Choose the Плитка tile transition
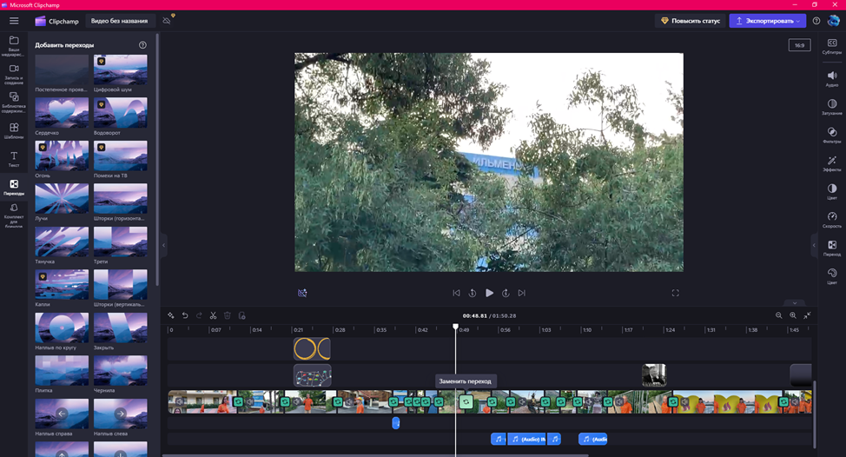Viewport: 846px width, 457px height. tap(62, 370)
